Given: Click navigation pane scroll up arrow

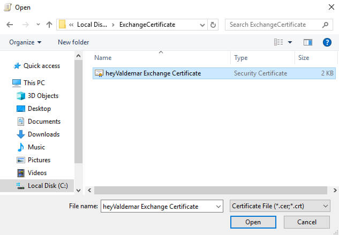Looking at the screenshot, I should pos(79,56).
